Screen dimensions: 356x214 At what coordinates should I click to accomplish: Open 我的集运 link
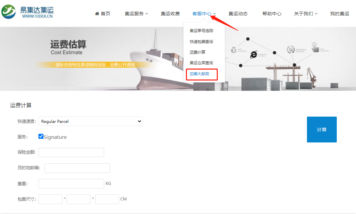[339, 14]
